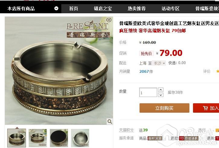Select the first ashtray thumbnail
This screenshot has height=148, width=219.
tap(17, 138)
